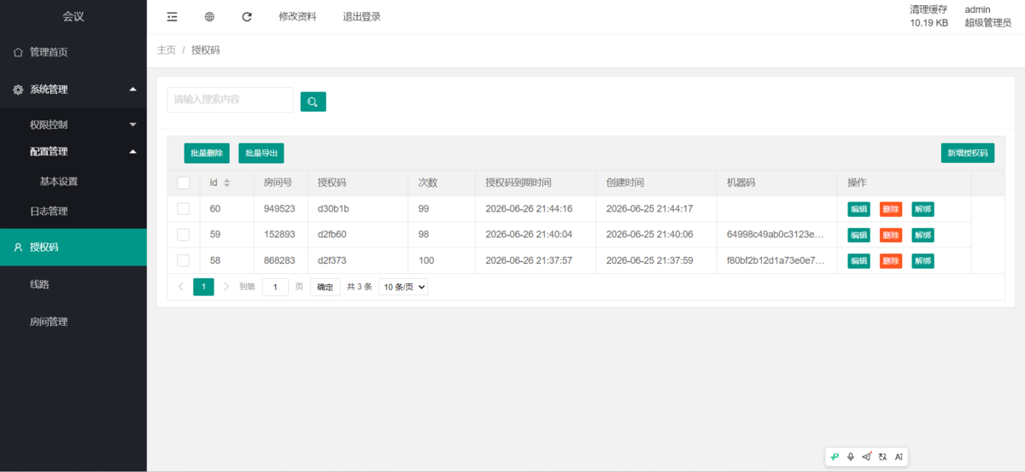Viewport: 1025px width, 472px height.
Task: Sort table by the id column arrows
Action: click(x=226, y=183)
